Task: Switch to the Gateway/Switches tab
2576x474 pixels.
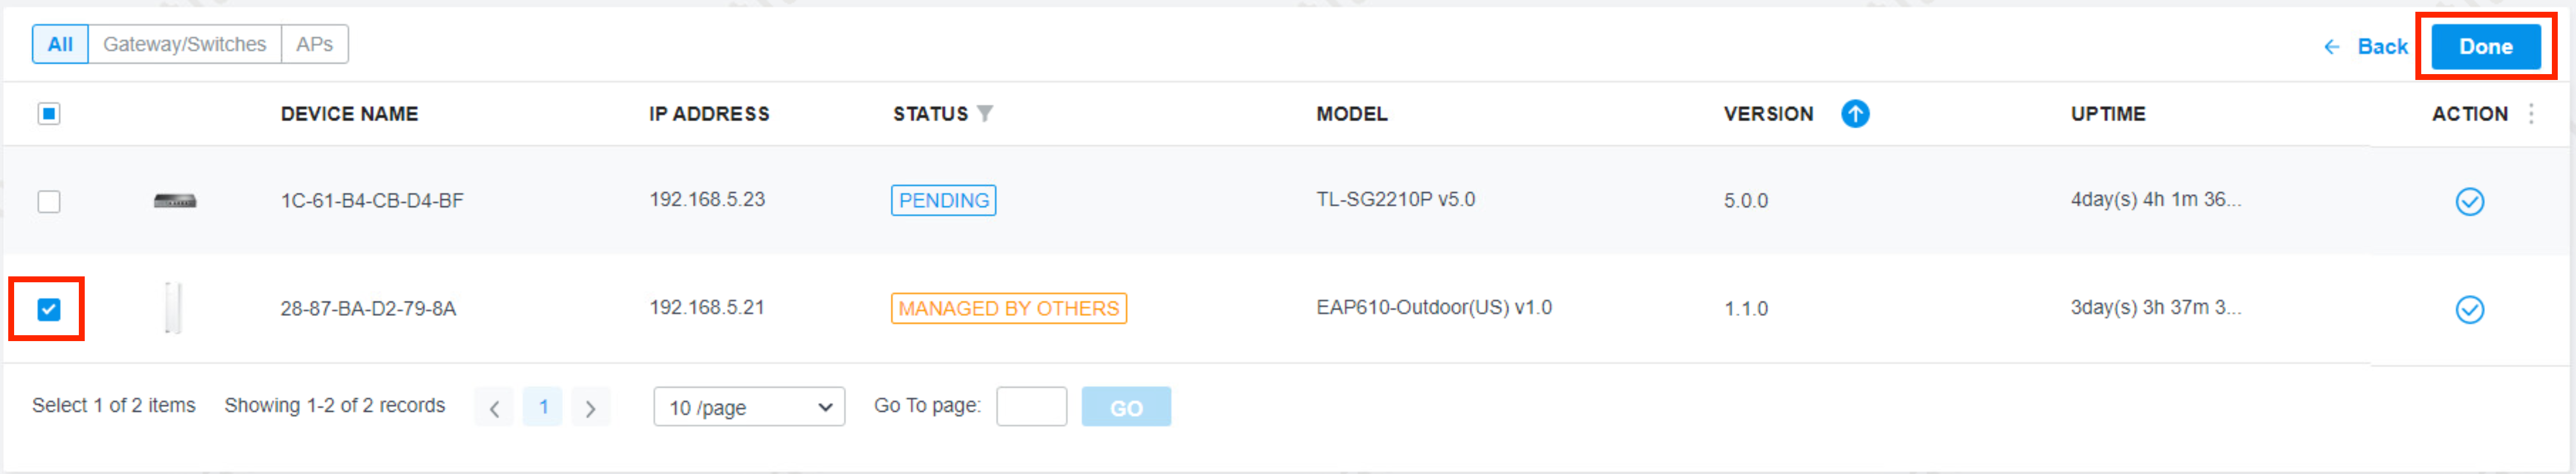Action: click(x=184, y=44)
